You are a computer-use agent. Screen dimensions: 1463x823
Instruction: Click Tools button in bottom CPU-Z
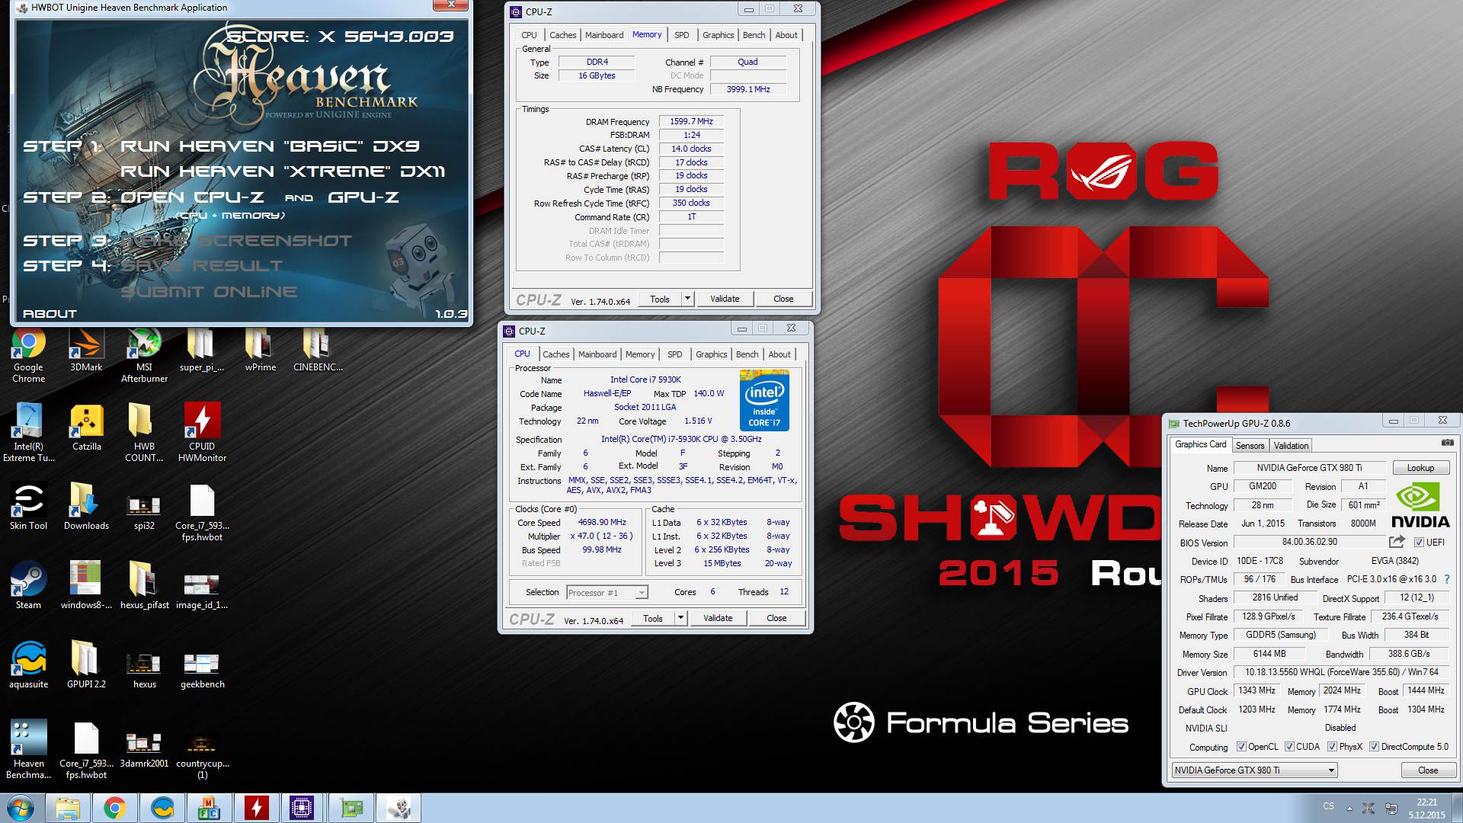pyautogui.click(x=653, y=618)
